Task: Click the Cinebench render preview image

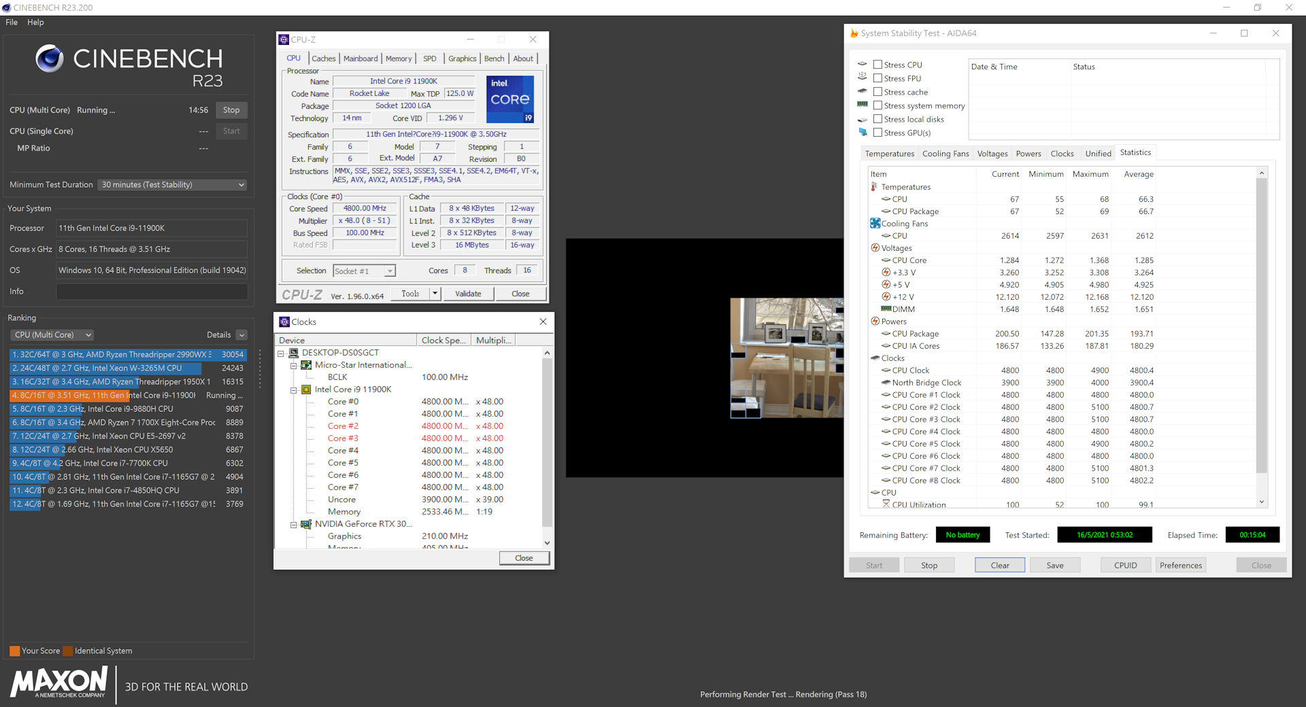Action: pos(787,358)
